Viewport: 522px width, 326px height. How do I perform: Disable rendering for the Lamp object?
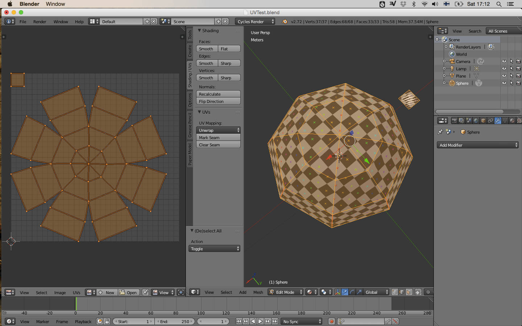click(x=518, y=68)
